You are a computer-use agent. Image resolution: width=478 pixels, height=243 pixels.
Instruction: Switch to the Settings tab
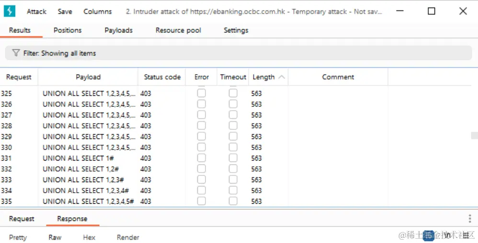click(236, 30)
